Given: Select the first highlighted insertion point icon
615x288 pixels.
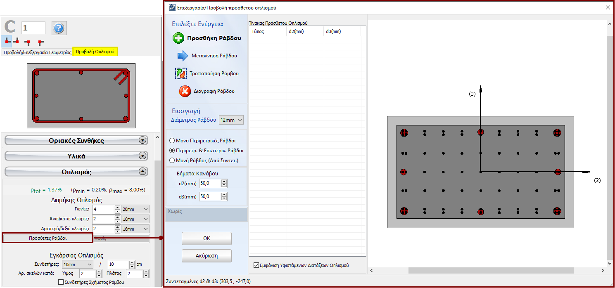Looking at the screenshot, I should (7, 41).
